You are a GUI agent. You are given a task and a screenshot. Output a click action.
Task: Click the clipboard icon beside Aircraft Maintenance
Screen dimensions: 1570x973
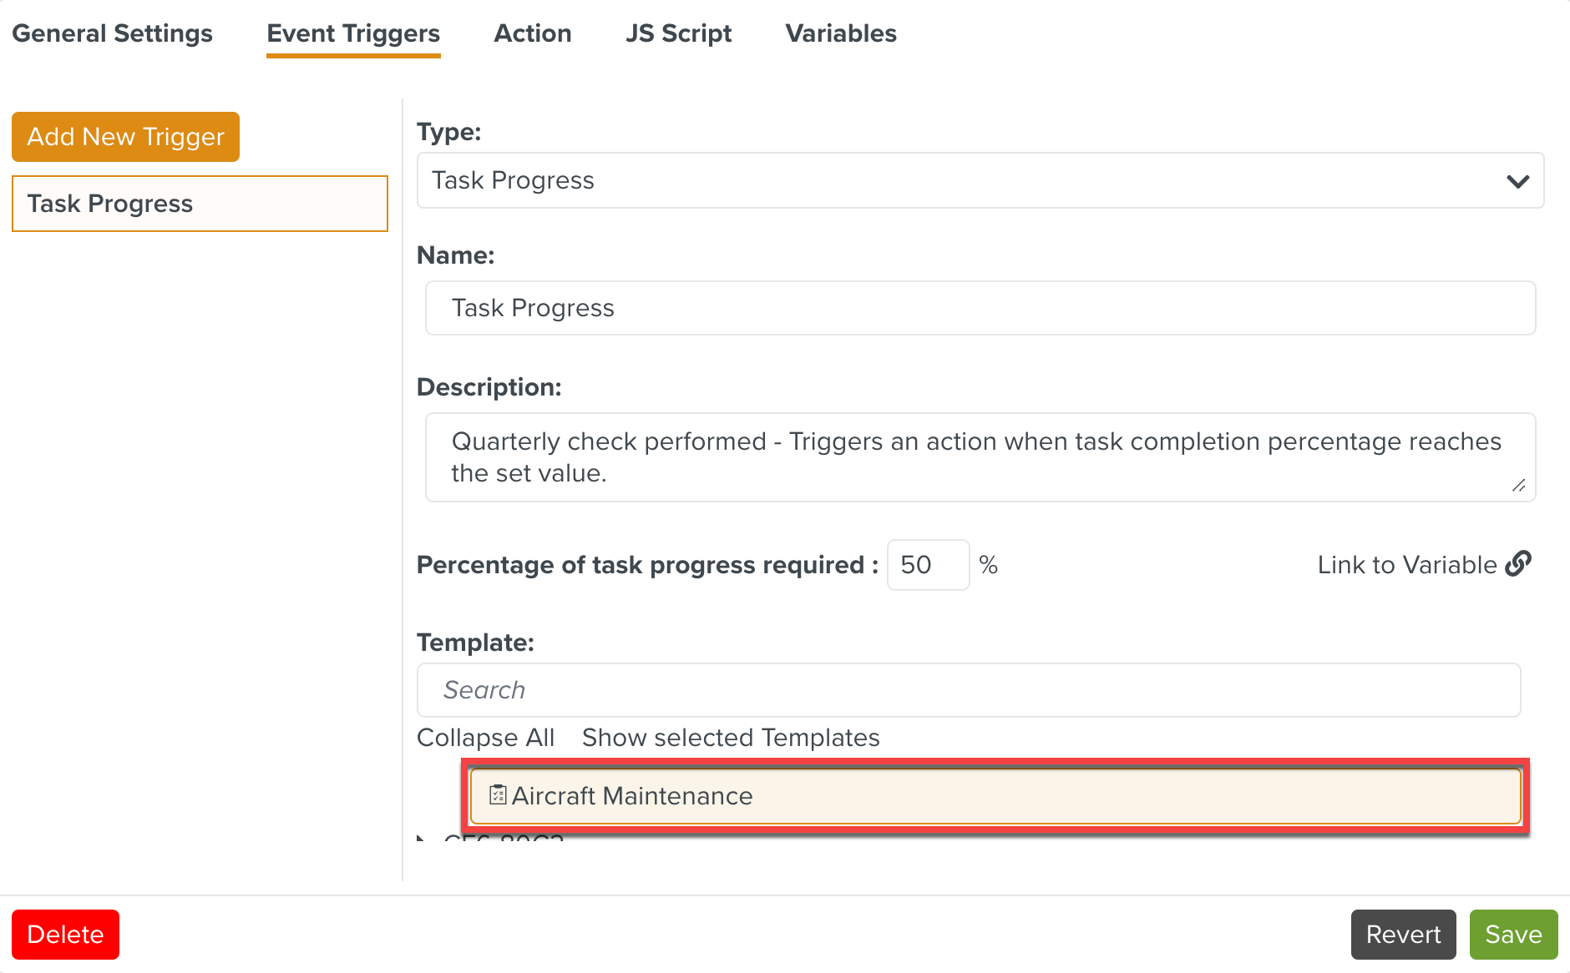click(497, 795)
